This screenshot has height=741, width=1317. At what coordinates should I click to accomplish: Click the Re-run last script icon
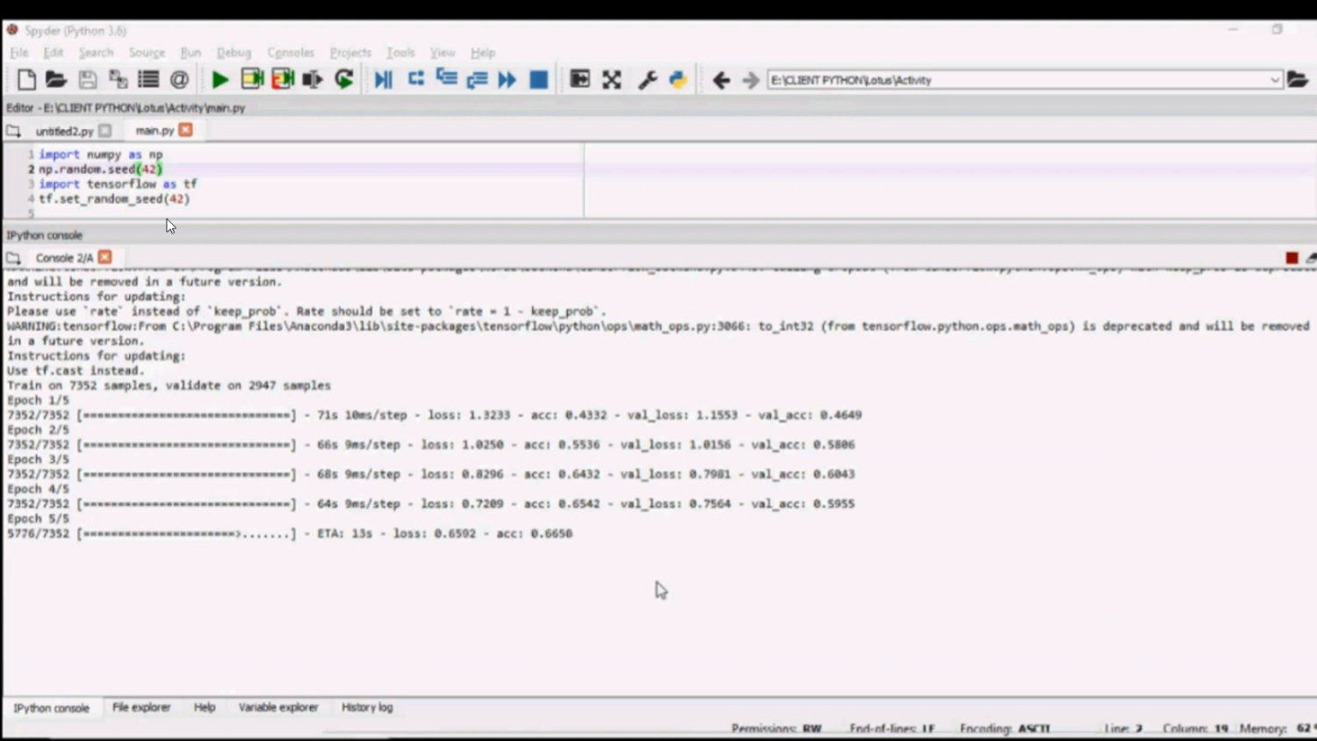(x=344, y=80)
